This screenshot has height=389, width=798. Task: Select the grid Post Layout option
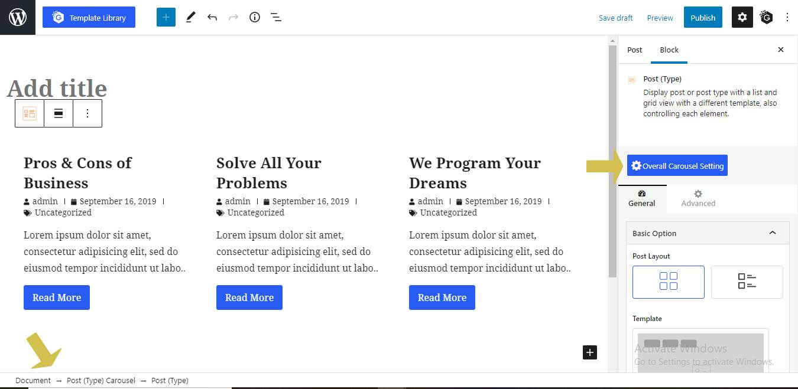[668, 282]
